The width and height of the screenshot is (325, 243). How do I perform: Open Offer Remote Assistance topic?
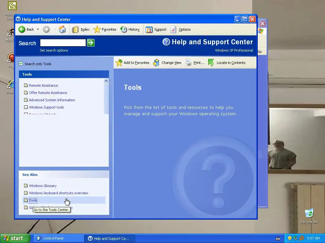pyautogui.click(x=48, y=93)
